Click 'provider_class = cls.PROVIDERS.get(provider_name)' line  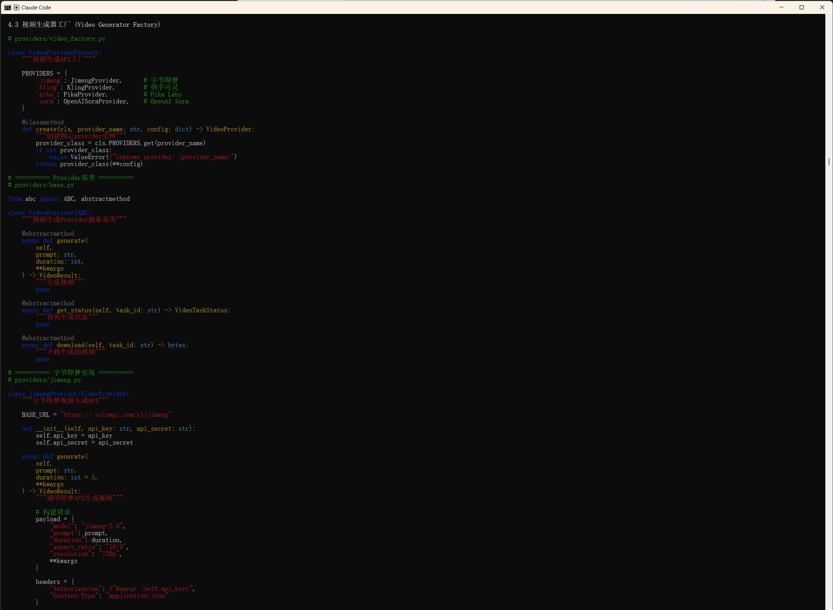click(121, 143)
